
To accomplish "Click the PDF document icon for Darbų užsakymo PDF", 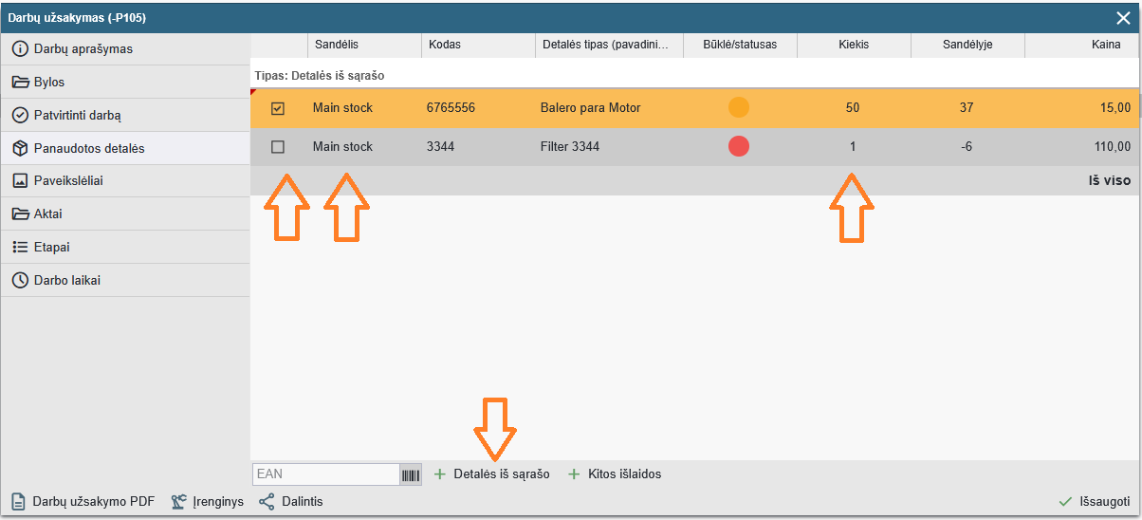I will [18, 501].
